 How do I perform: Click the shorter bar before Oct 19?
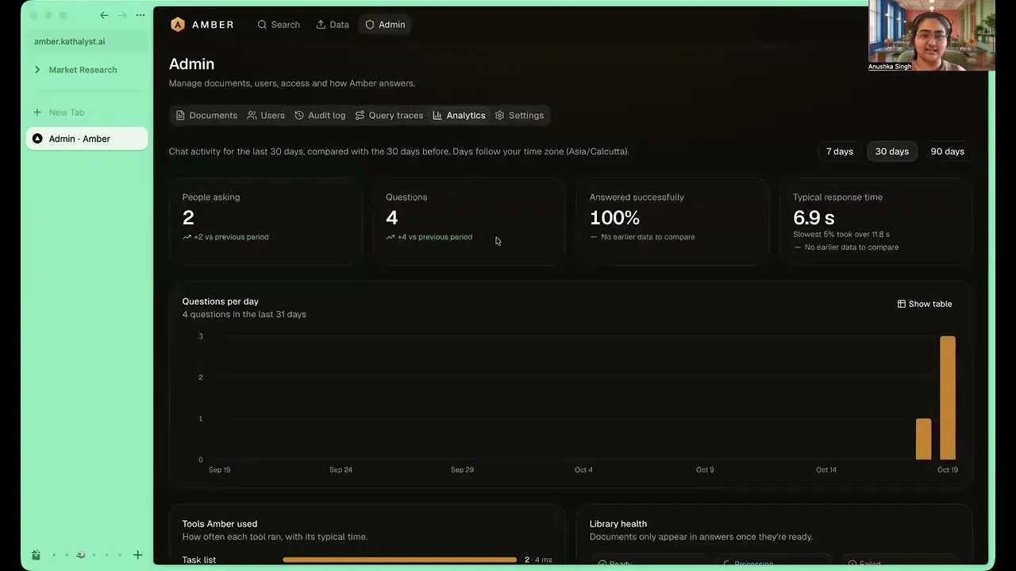[x=923, y=439]
